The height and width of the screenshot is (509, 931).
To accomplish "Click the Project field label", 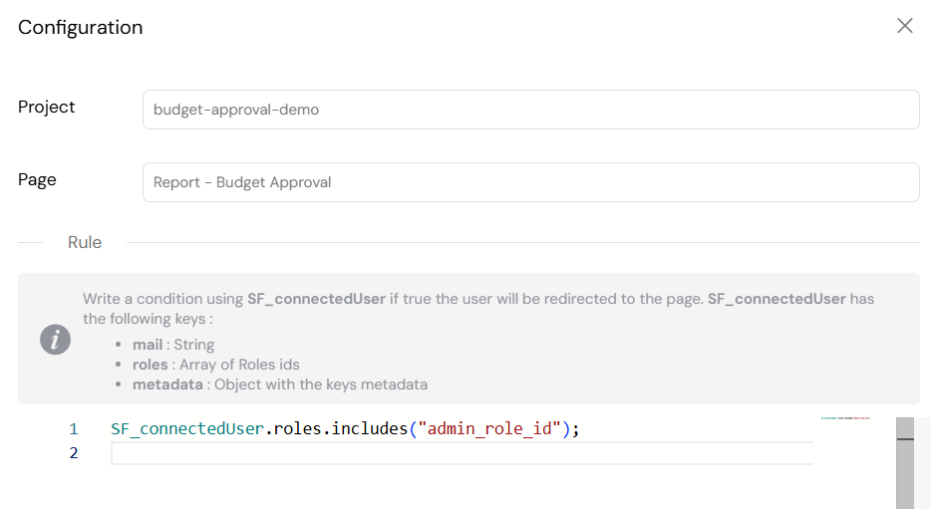I will click(47, 108).
